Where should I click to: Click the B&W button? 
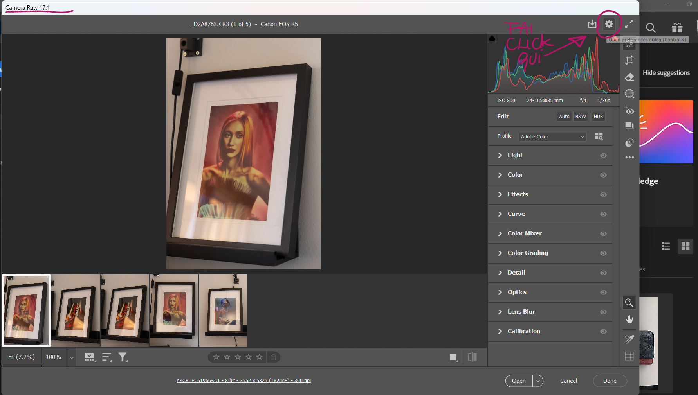(x=581, y=117)
